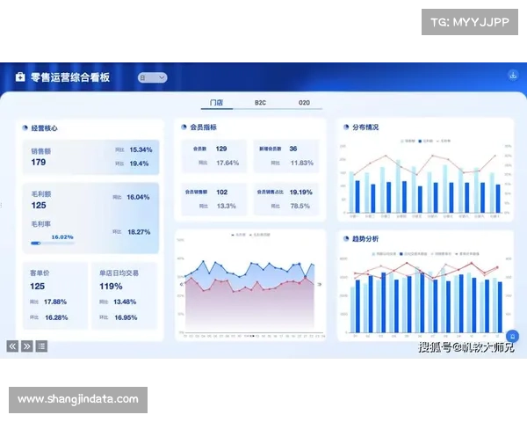Screen dimensions: 527x422
Task: Click the 经营核心 section heading
Action: coord(44,127)
